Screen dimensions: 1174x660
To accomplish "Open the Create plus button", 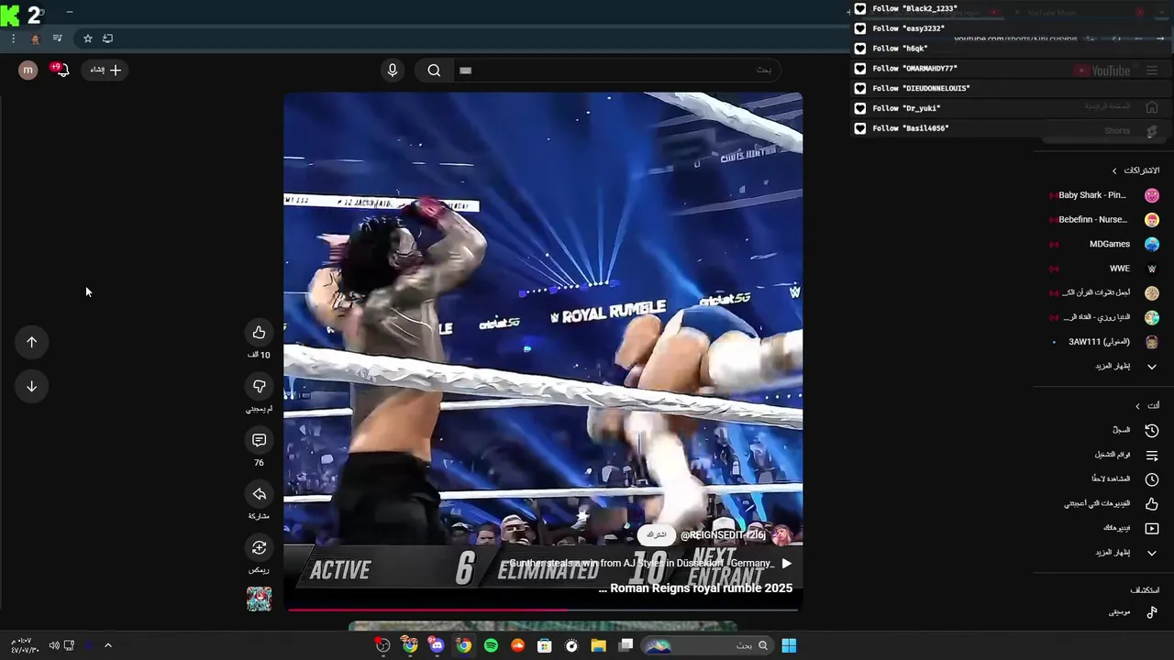I will click(x=105, y=70).
